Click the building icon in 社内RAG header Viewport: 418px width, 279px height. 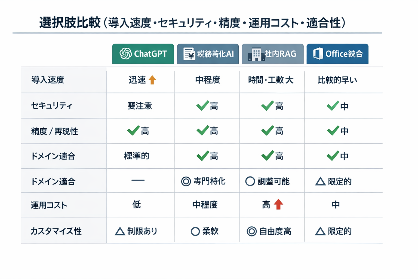pyautogui.click(x=256, y=54)
